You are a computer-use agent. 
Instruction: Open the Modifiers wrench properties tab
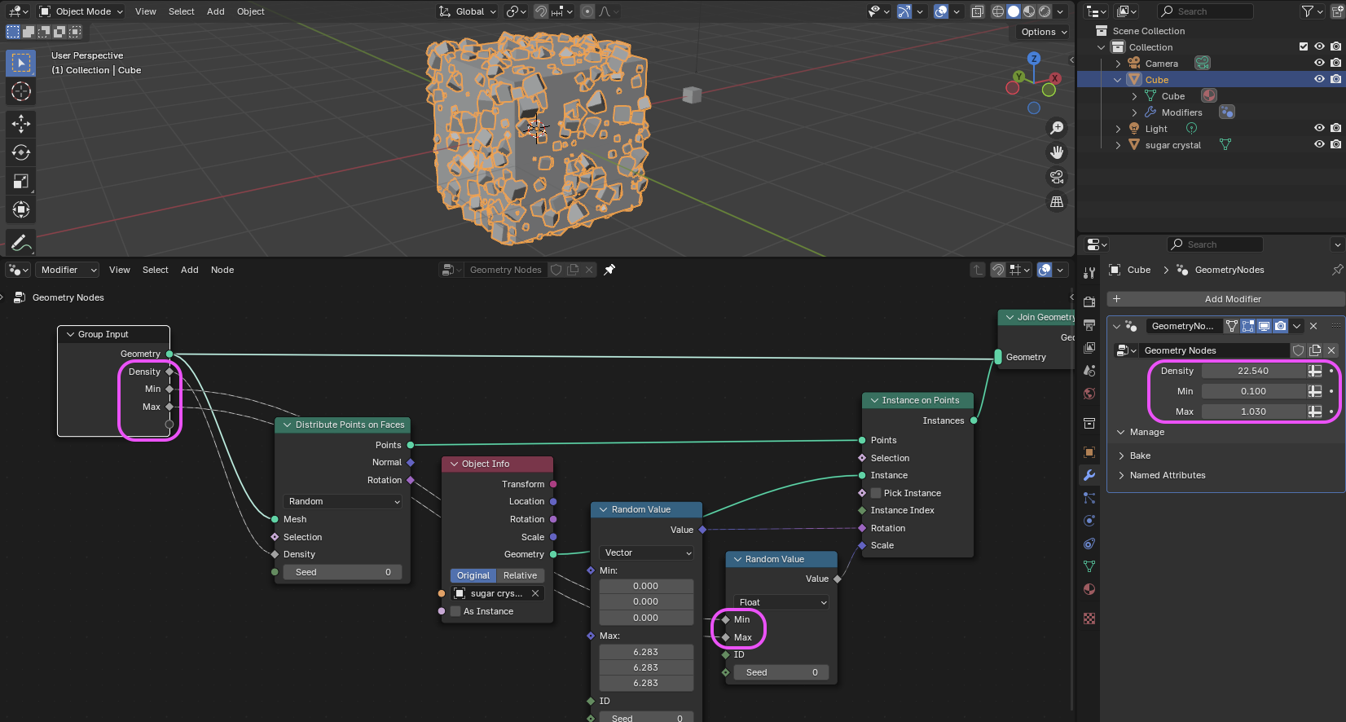[1089, 475]
